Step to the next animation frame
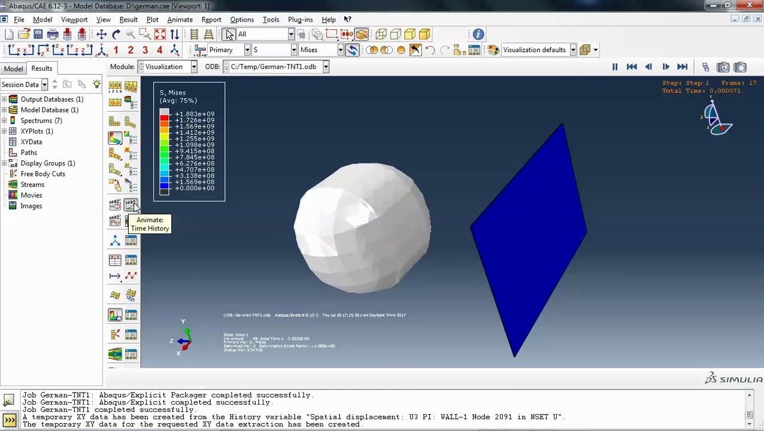 tap(666, 67)
